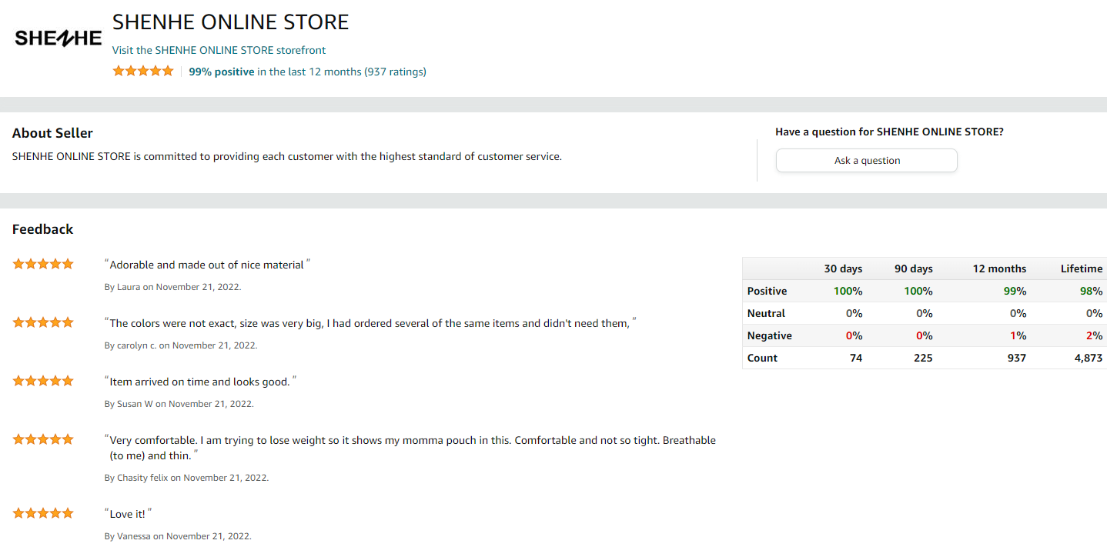Click the Count value 225
The image size is (1107, 557).
click(923, 358)
